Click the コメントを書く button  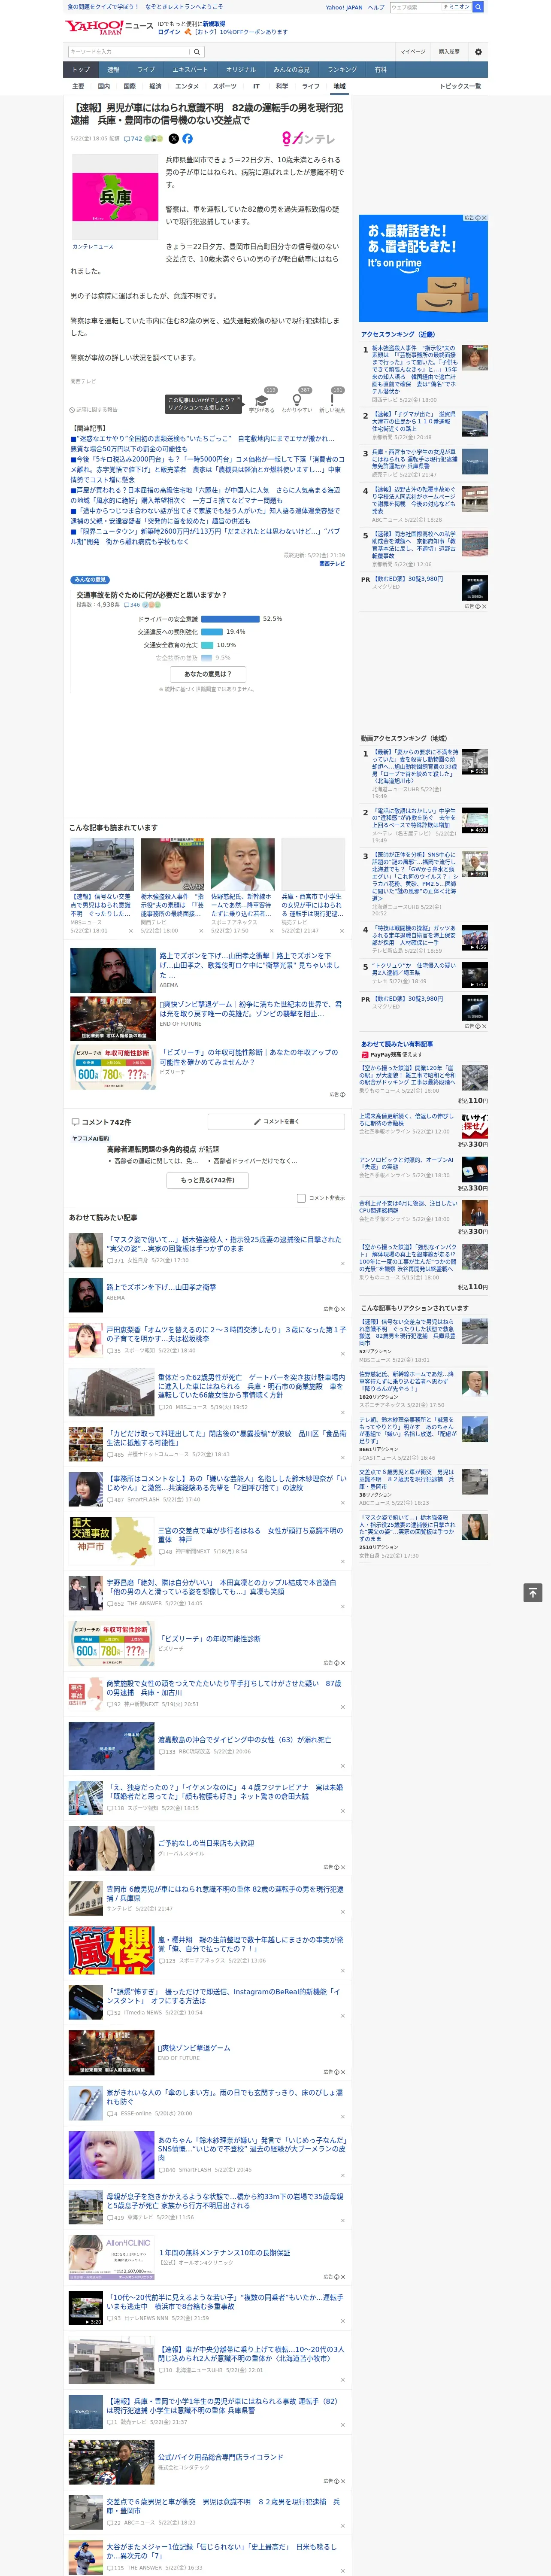click(276, 1122)
